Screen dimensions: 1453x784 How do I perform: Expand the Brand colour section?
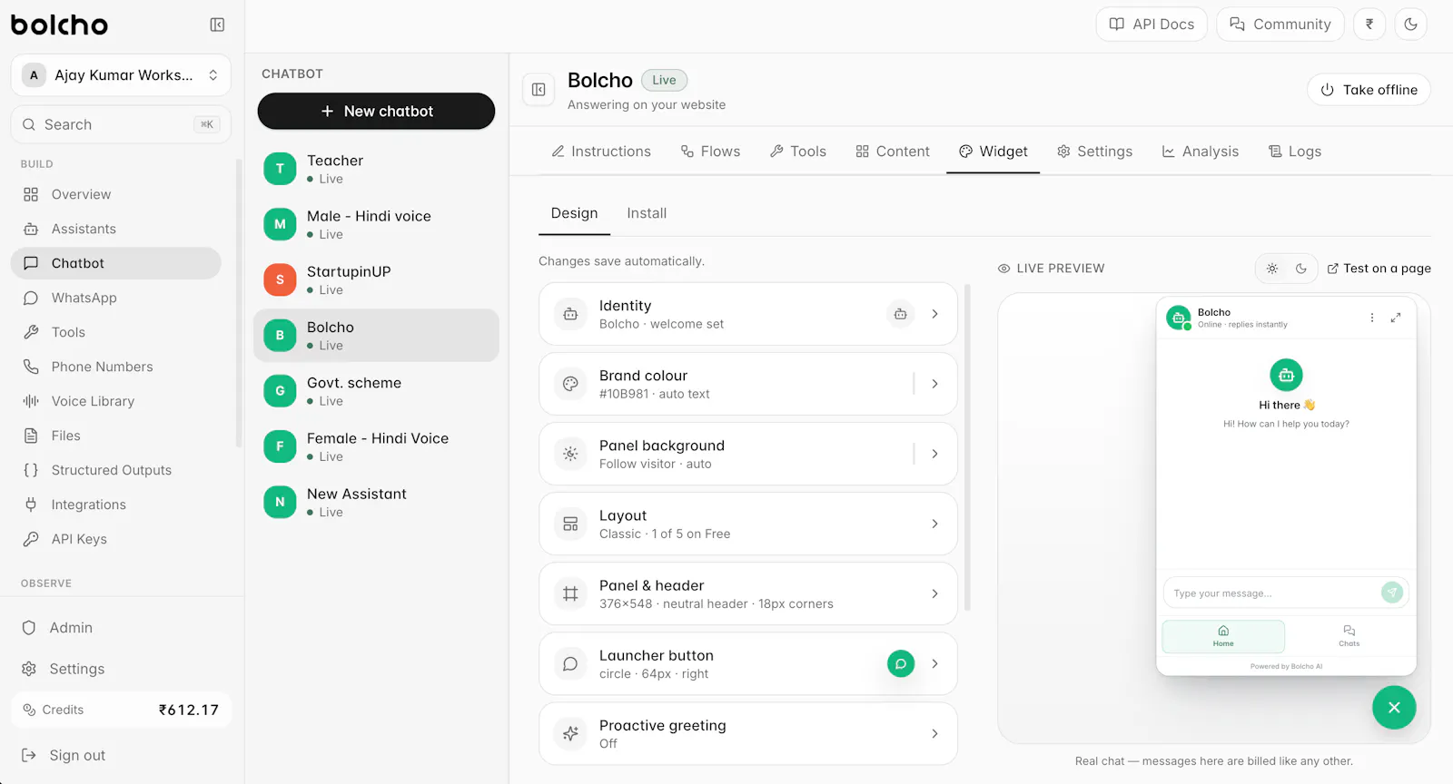point(748,384)
